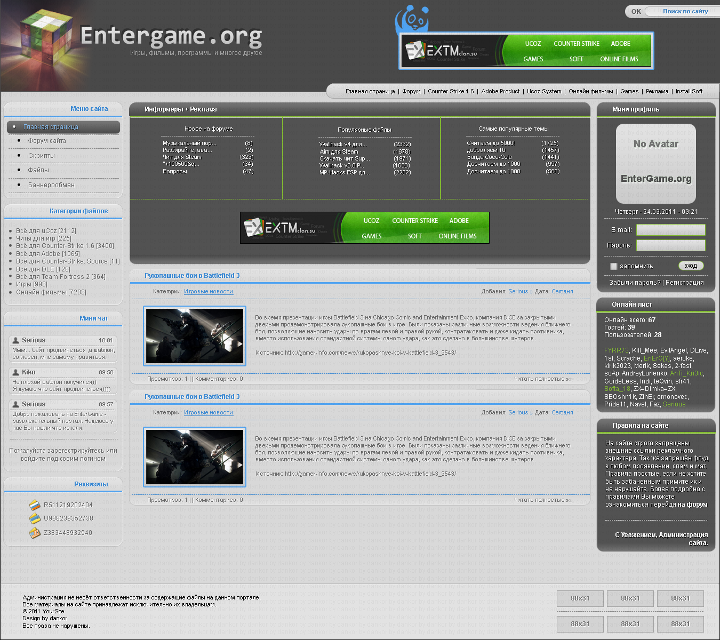
Task: Click wallet icon beside U988239352738
Action: pos(35,518)
